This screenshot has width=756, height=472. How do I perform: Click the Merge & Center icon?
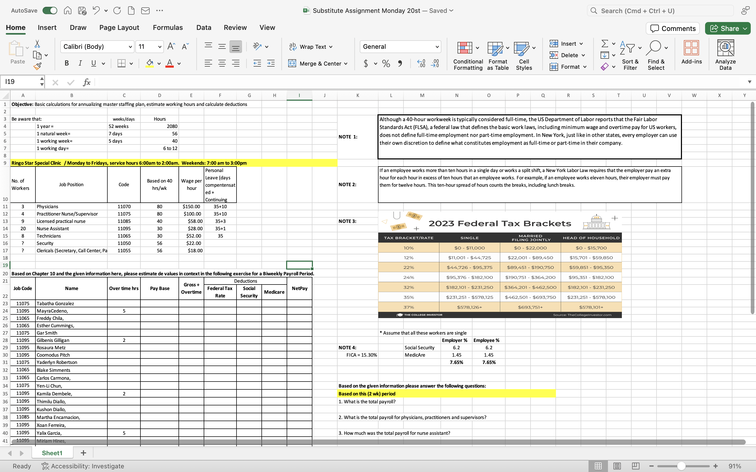click(x=292, y=63)
